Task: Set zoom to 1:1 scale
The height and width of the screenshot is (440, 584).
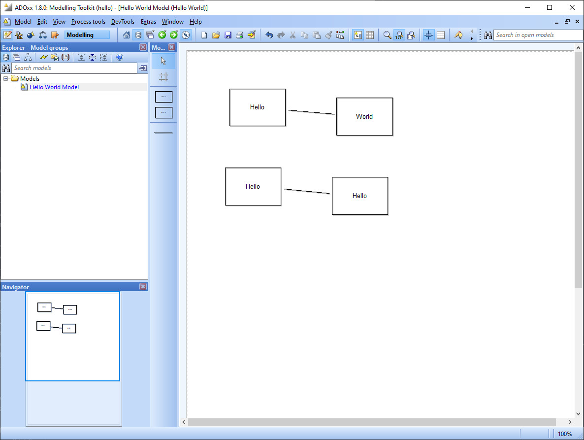Action: (x=399, y=35)
